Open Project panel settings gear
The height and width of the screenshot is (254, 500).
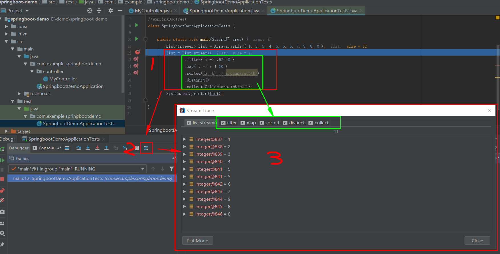[111, 11]
